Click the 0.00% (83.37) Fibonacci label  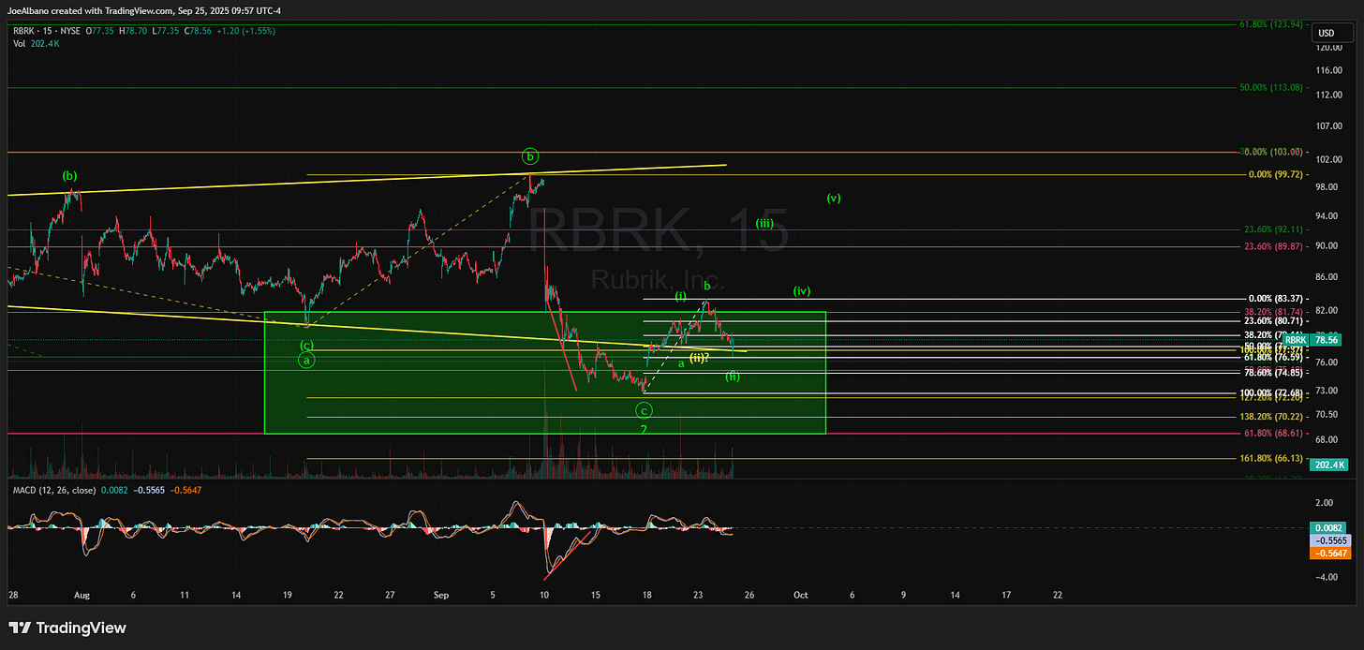[x=1275, y=299]
